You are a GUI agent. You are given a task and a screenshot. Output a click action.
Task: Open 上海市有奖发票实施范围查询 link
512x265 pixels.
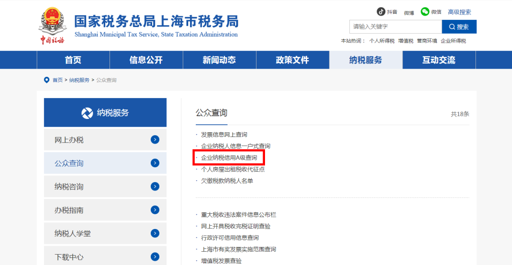tap(238, 249)
